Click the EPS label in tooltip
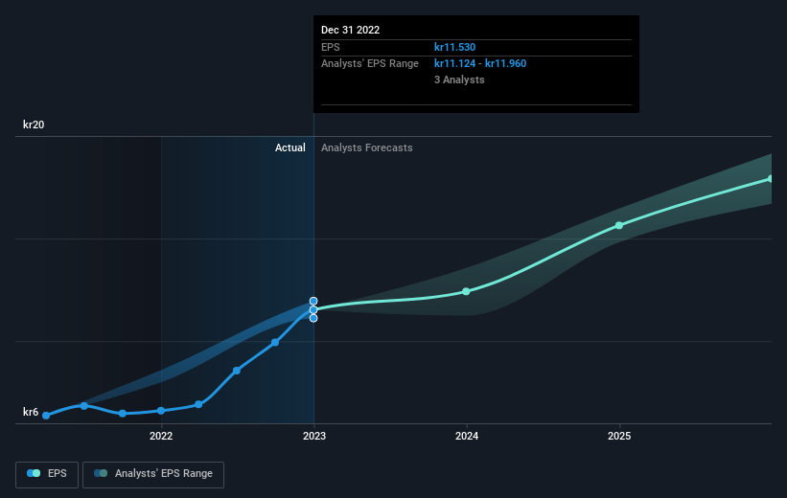 pos(331,47)
